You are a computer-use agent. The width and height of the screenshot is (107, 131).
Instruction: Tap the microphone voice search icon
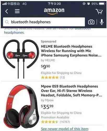click(x=102, y=22)
